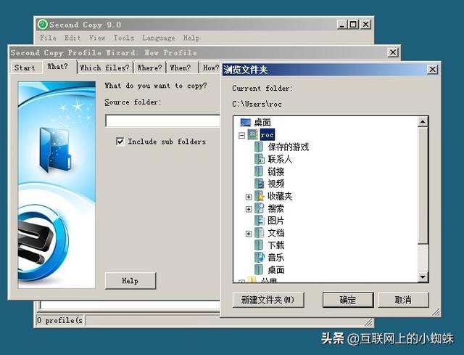Screen dimensions: 464x355
Task: Close the 浏览文件夹 dialog
Action: pos(432,70)
